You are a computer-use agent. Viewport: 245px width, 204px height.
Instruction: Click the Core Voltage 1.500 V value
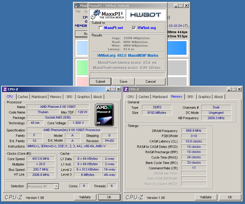click(78, 123)
